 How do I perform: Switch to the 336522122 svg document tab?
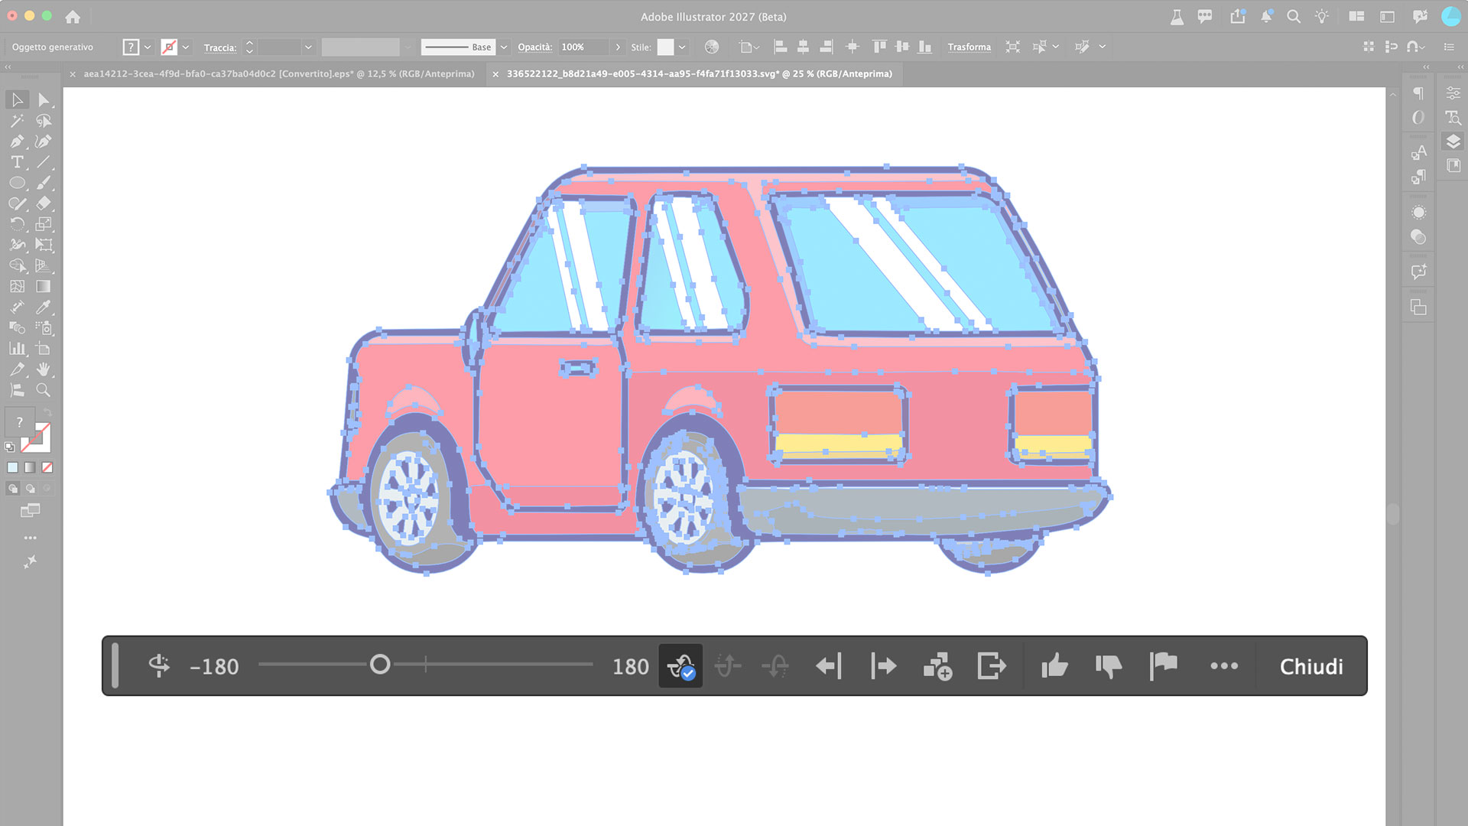(699, 74)
